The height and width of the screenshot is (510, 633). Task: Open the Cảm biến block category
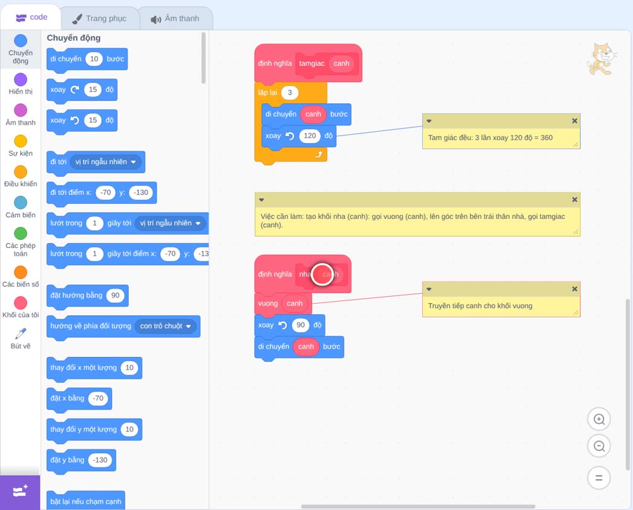[21, 208]
